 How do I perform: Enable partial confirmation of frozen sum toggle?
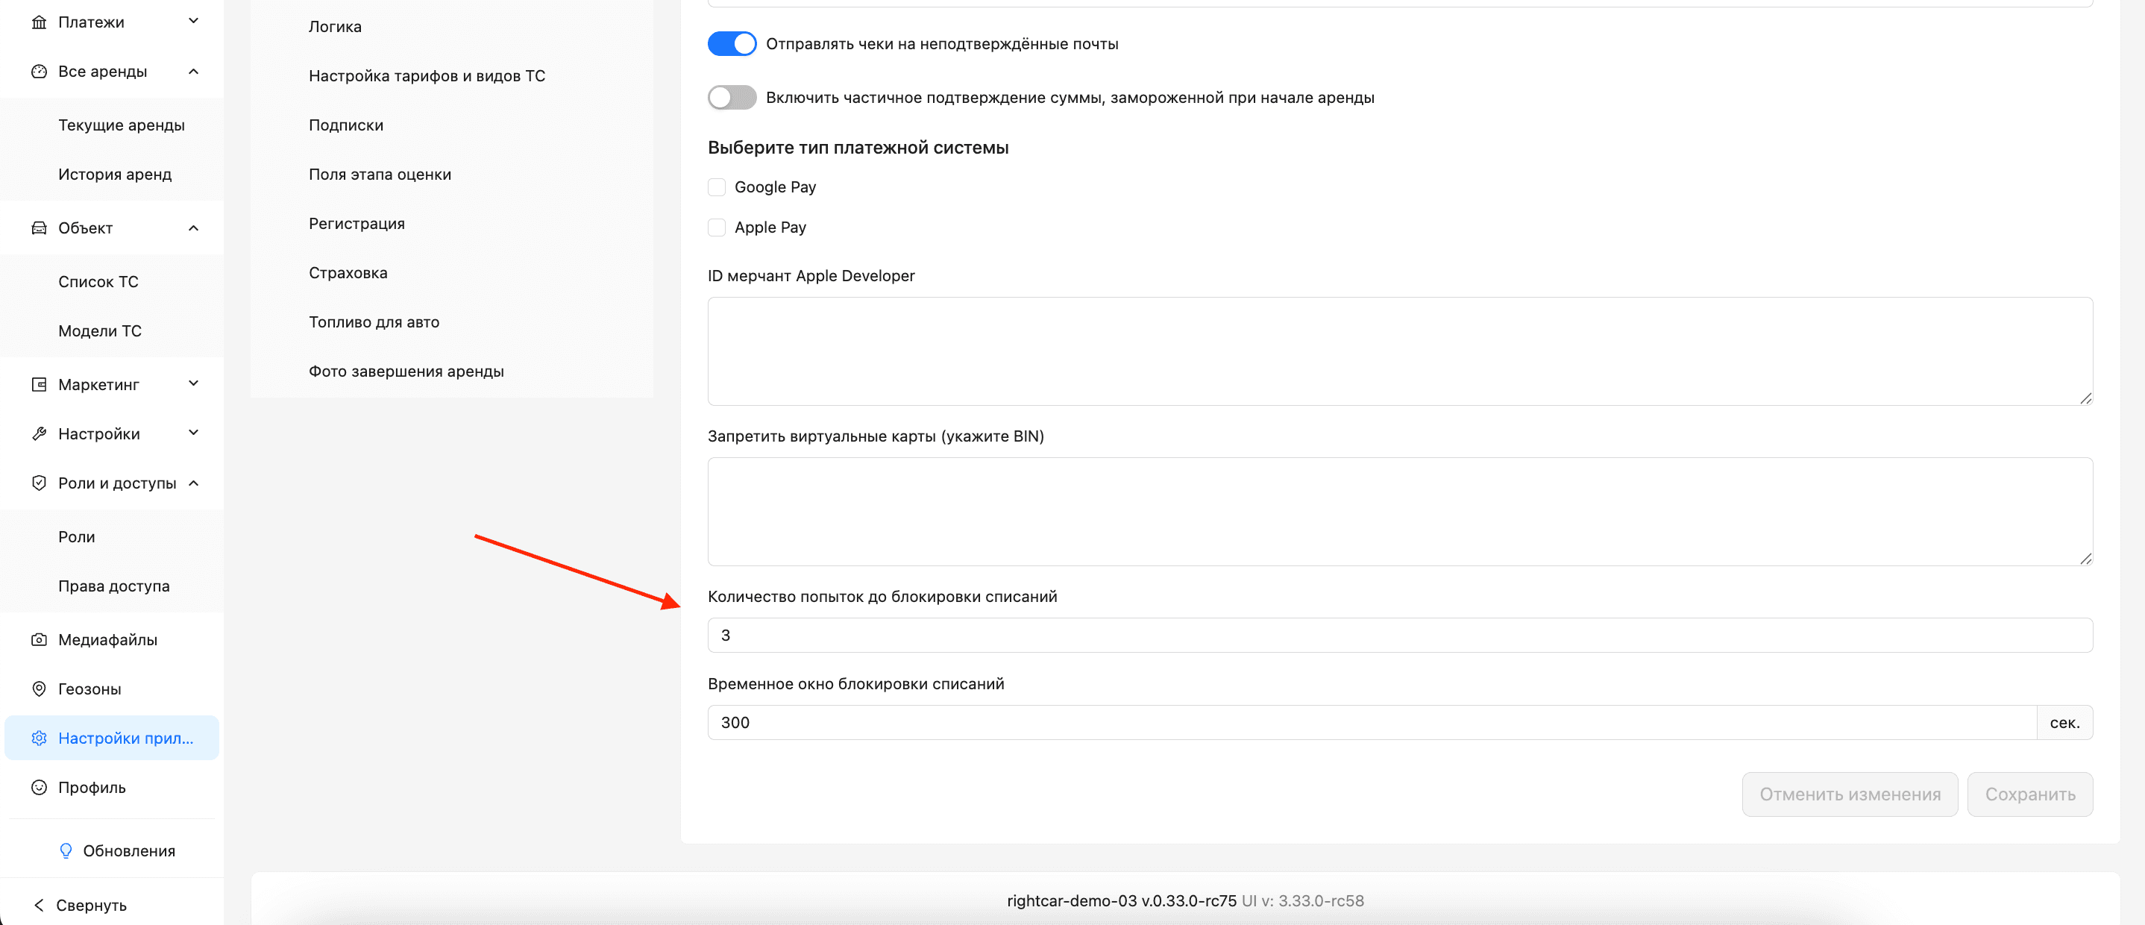pos(731,98)
